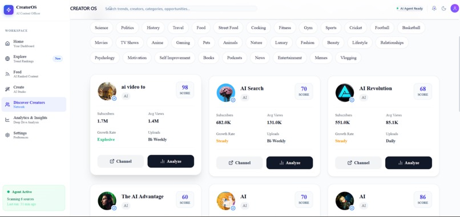460x217 pixels.
Task: Select the Fitness category chip
Action: click(285, 27)
